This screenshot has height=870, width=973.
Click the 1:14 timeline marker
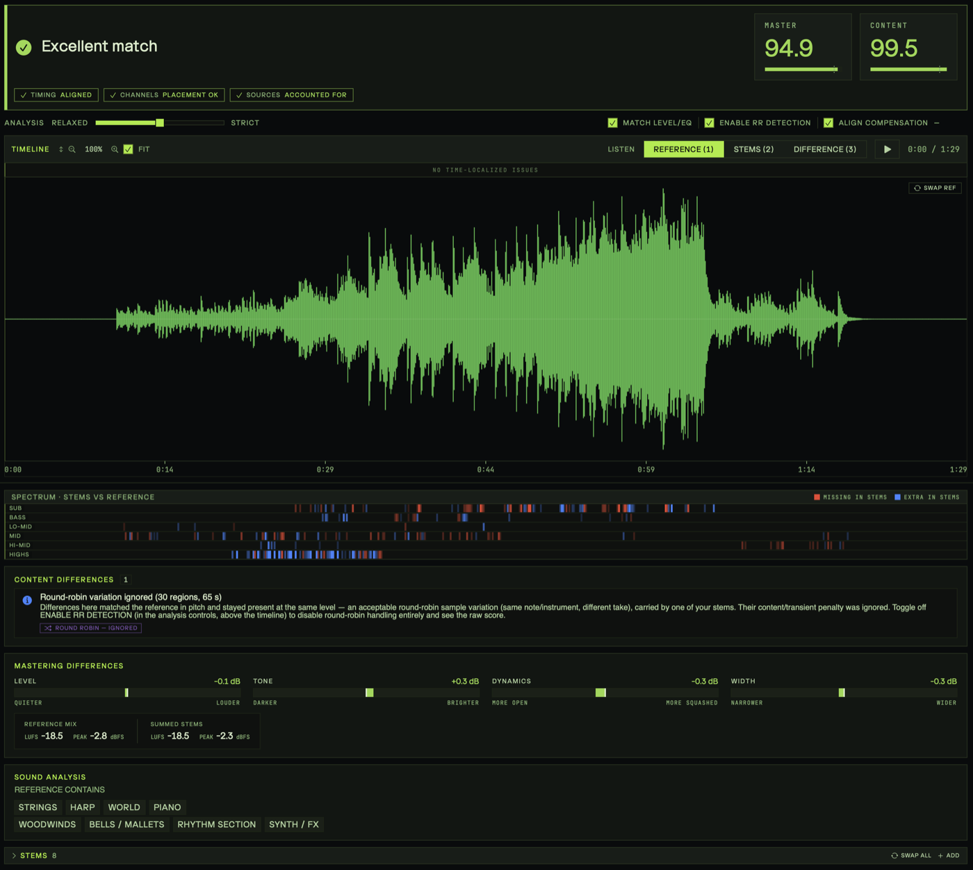pyautogui.click(x=806, y=470)
